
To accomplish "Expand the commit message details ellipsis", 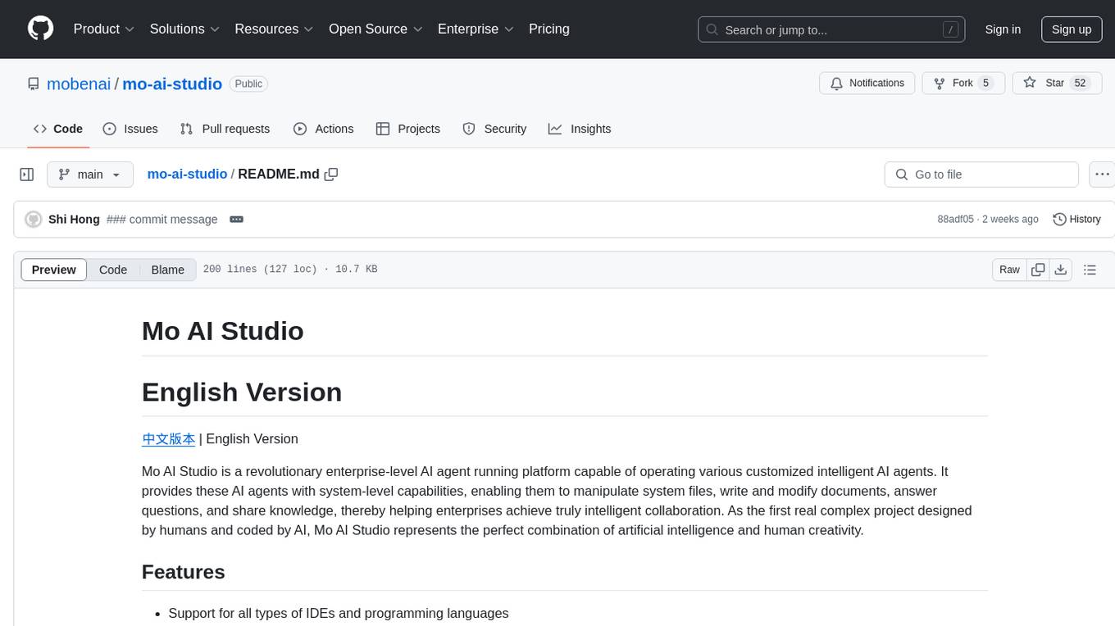I will (236, 220).
